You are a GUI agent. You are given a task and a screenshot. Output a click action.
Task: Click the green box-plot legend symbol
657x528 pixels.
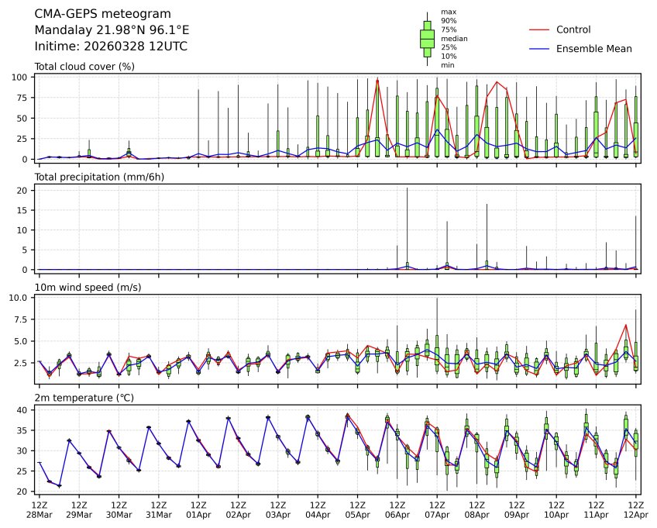point(426,38)
